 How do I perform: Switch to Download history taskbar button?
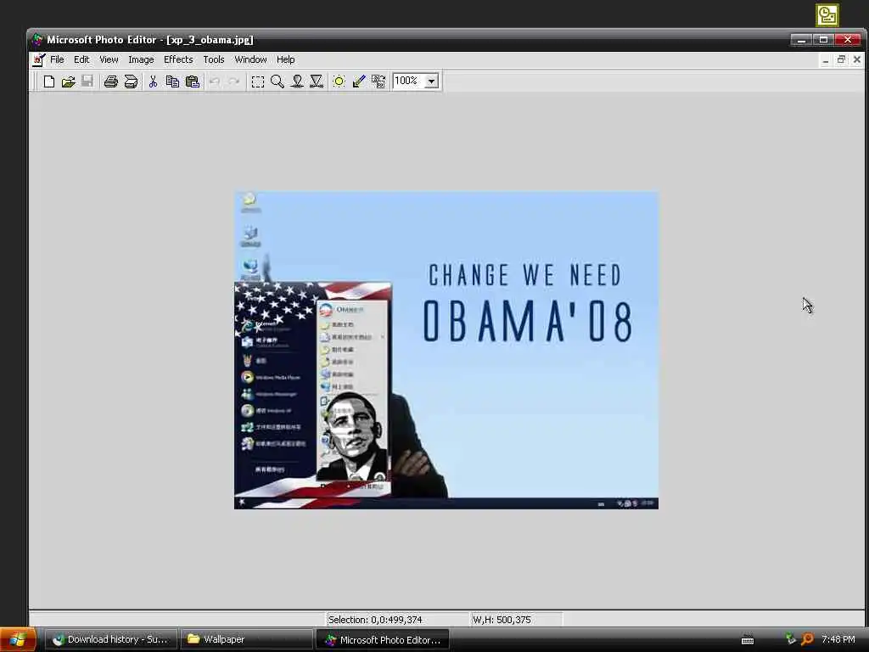coord(110,639)
